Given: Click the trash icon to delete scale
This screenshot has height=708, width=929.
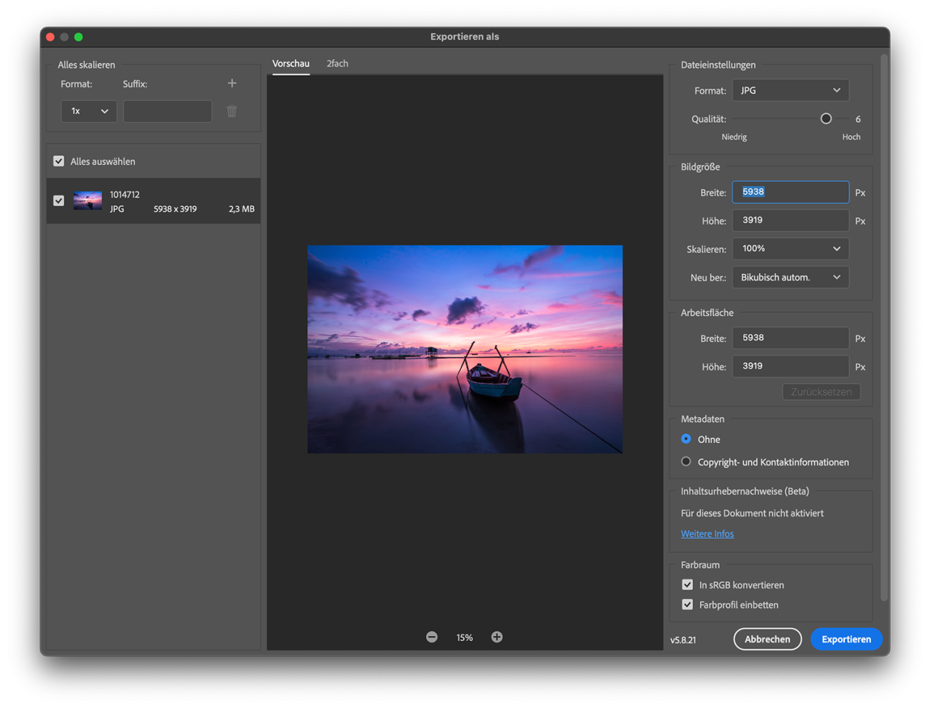Looking at the screenshot, I should 232,111.
